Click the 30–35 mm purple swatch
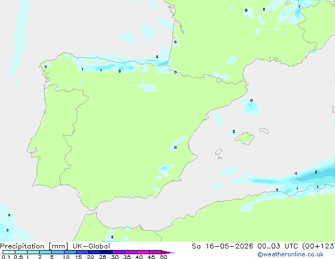 click(x=119, y=252)
